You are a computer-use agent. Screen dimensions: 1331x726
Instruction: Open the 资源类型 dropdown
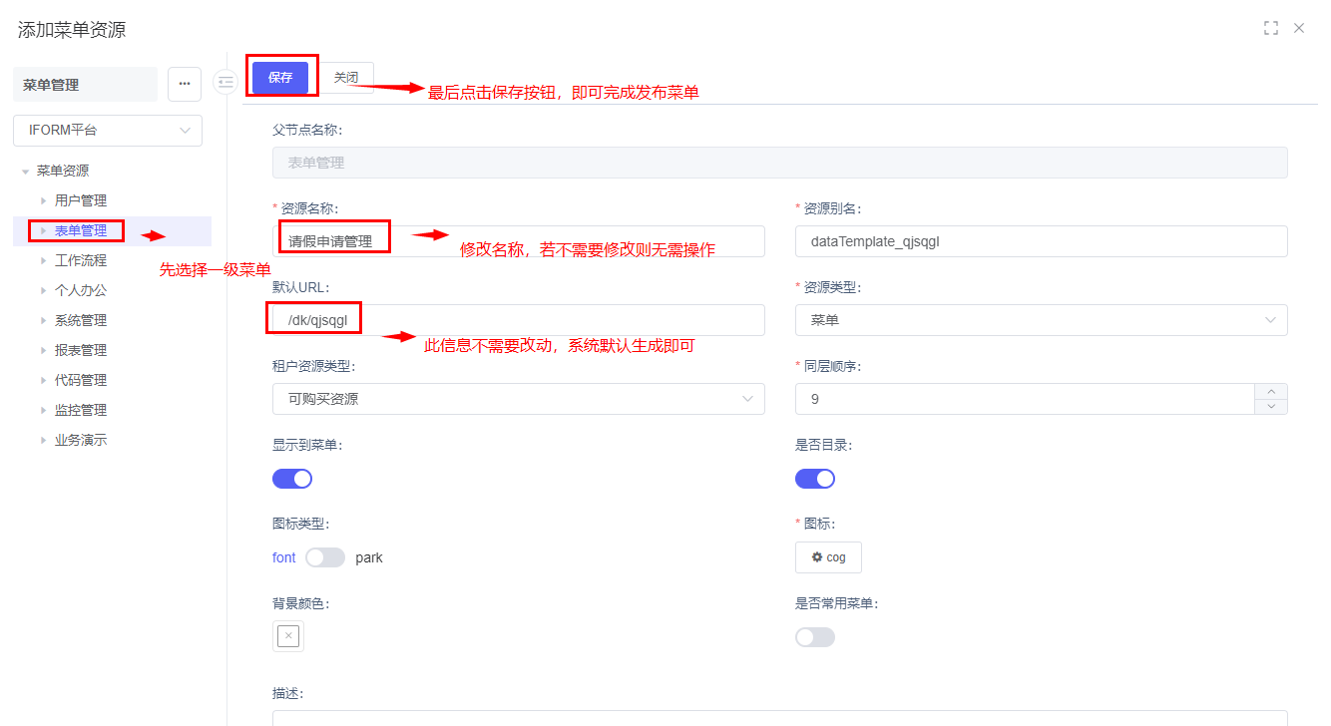pos(1041,320)
